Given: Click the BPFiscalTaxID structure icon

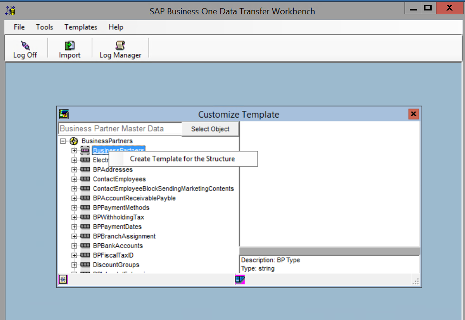Looking at the screenshot, I should click(85, 255).
